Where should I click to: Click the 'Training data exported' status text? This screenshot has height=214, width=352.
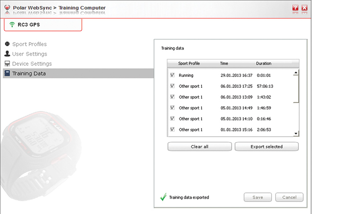coord(189,197)
